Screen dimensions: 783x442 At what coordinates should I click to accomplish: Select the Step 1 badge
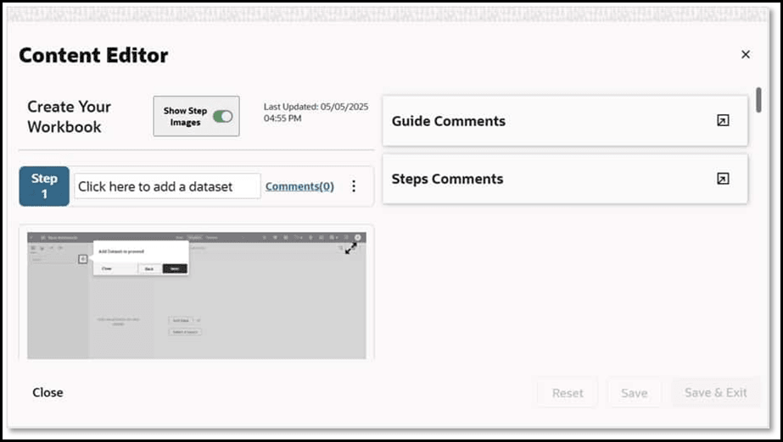pos(44,186)
